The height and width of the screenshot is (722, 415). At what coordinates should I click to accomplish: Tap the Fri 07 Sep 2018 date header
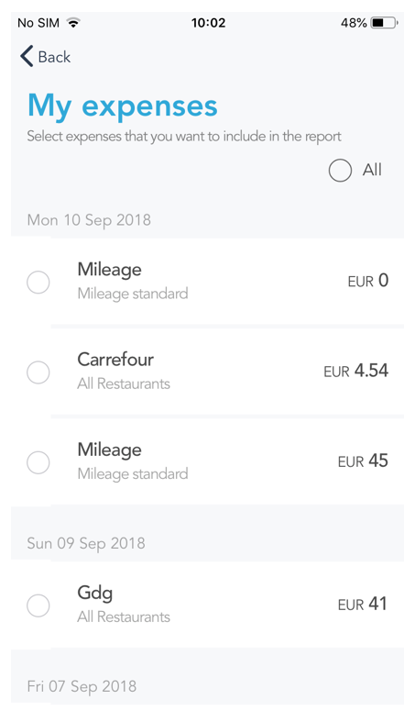(x=82, y=686)
